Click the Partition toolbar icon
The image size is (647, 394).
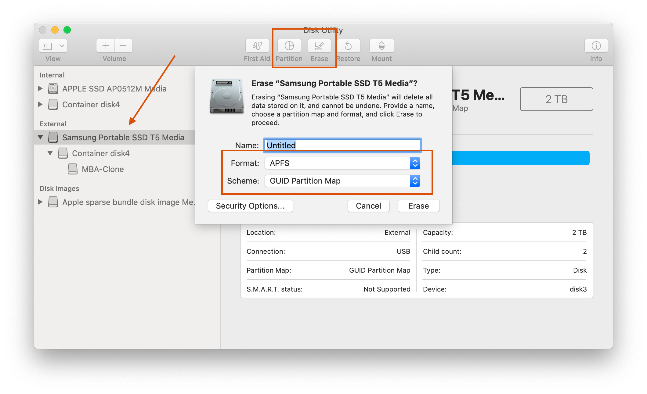click(289, 46)
